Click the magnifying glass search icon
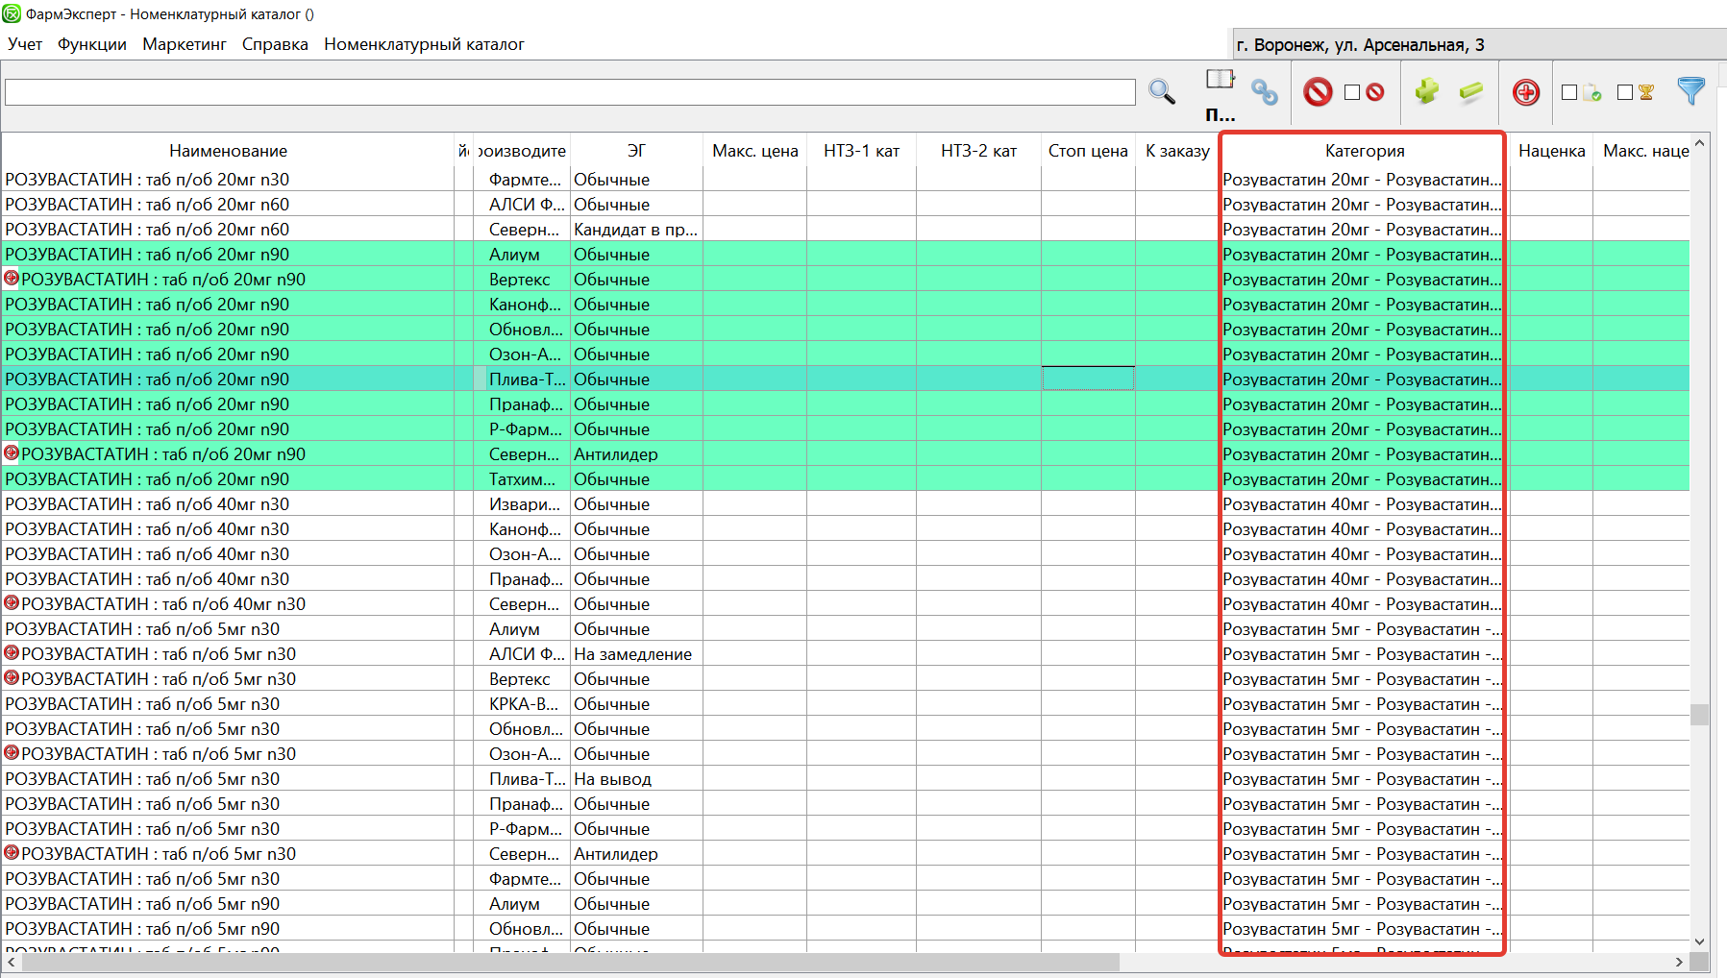 (x=1161, y=92)
